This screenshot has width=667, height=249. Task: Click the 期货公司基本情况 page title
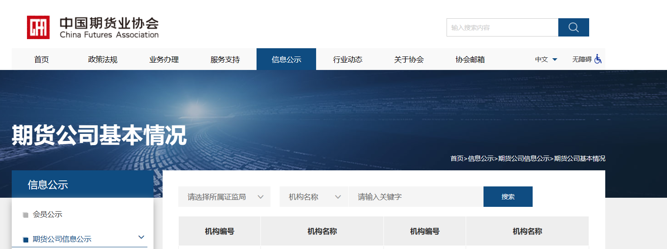tap(99, 135)
